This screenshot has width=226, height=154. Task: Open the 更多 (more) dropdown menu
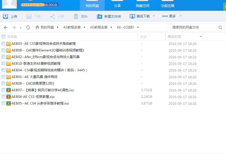pyautogui.click(x=172, y=16)
